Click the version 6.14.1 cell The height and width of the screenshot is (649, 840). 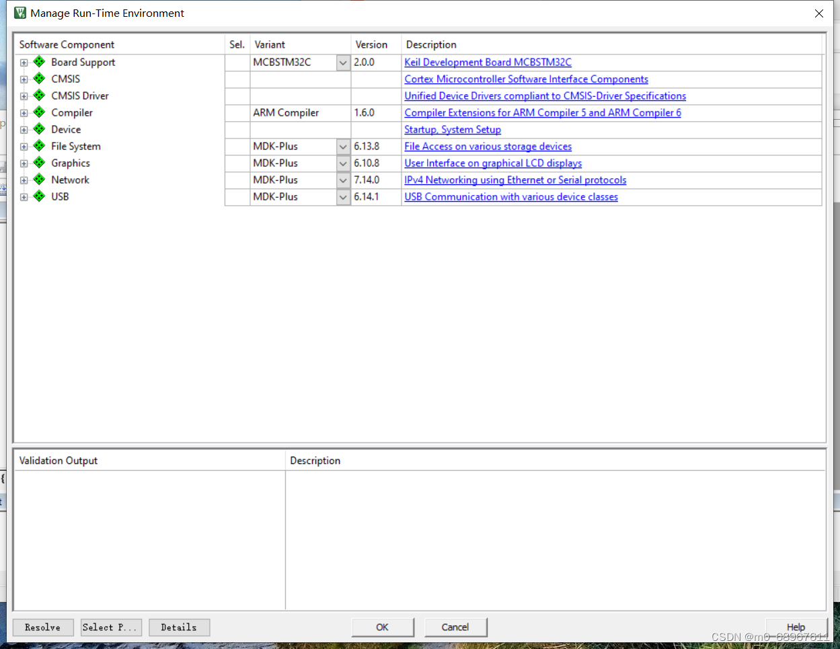[x=376, y=197]
